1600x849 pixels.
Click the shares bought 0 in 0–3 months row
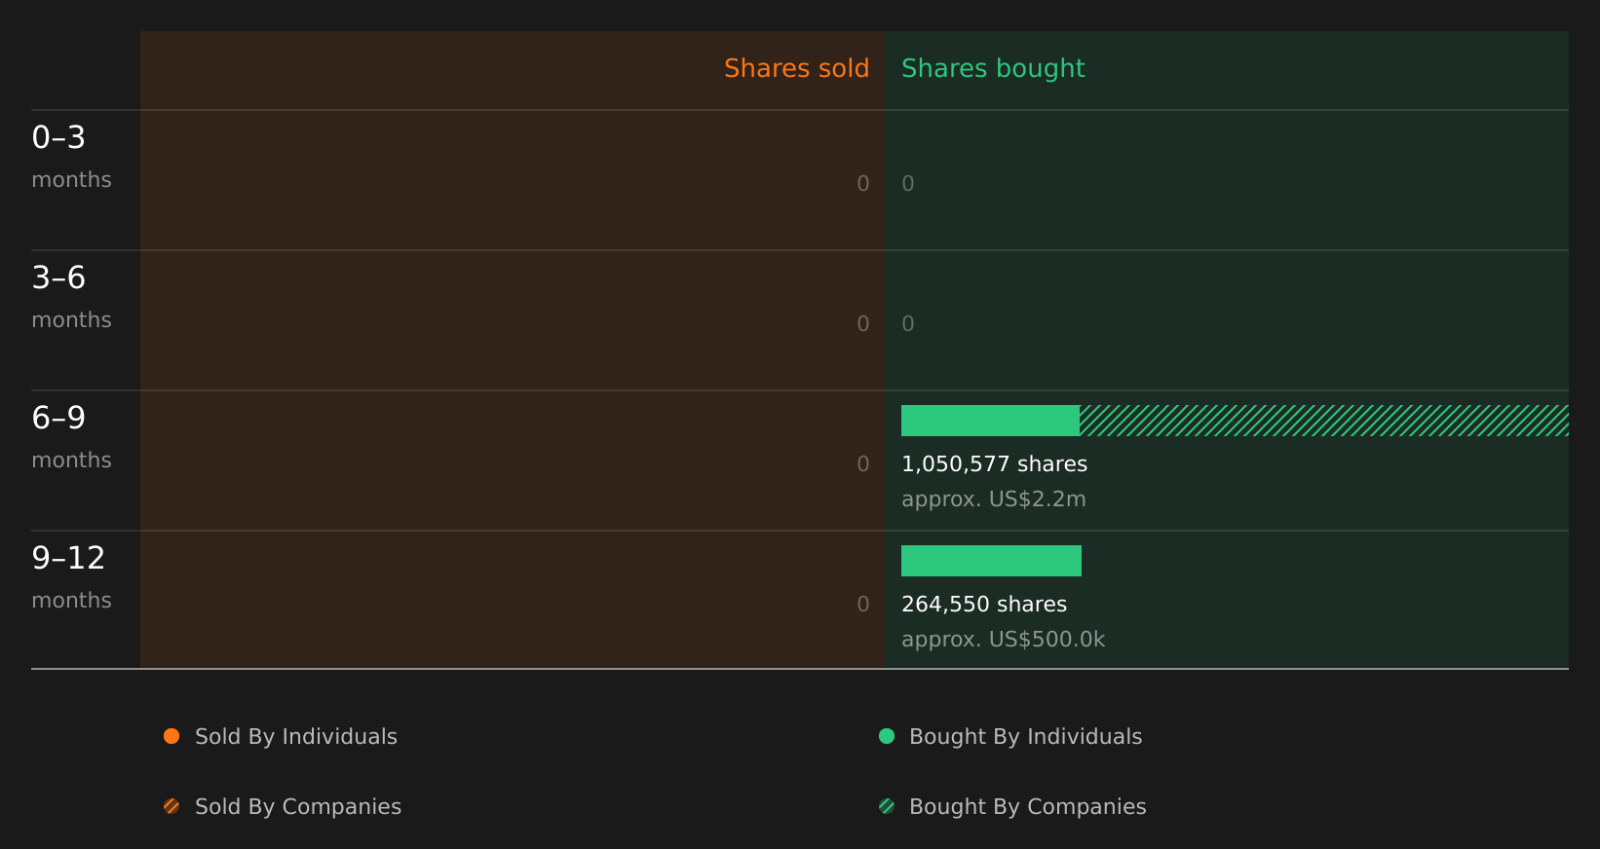[907, 184]
